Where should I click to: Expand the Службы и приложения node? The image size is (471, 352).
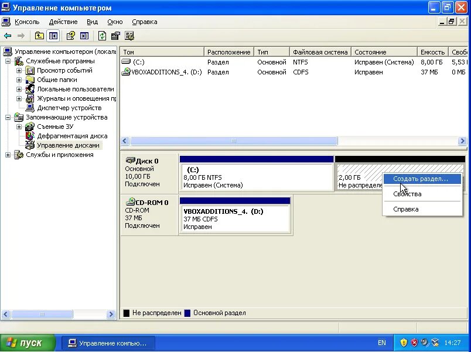click(x=8, y=155)
